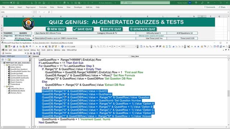Click the code editor horizontal scrollbar thumb

coord(52,127)
